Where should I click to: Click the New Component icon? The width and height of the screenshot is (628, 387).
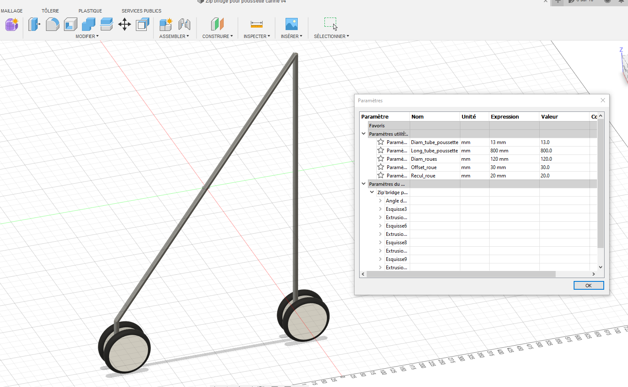point(166,25)
